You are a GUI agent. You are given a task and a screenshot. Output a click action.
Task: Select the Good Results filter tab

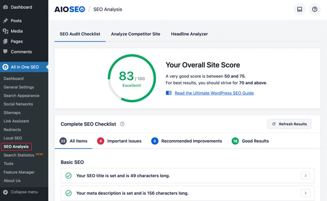[250, 141]
